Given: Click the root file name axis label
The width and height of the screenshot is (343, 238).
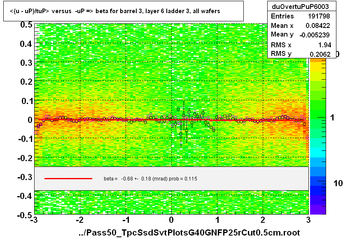Looking at the screenshot, I should (x=189, y=233).
